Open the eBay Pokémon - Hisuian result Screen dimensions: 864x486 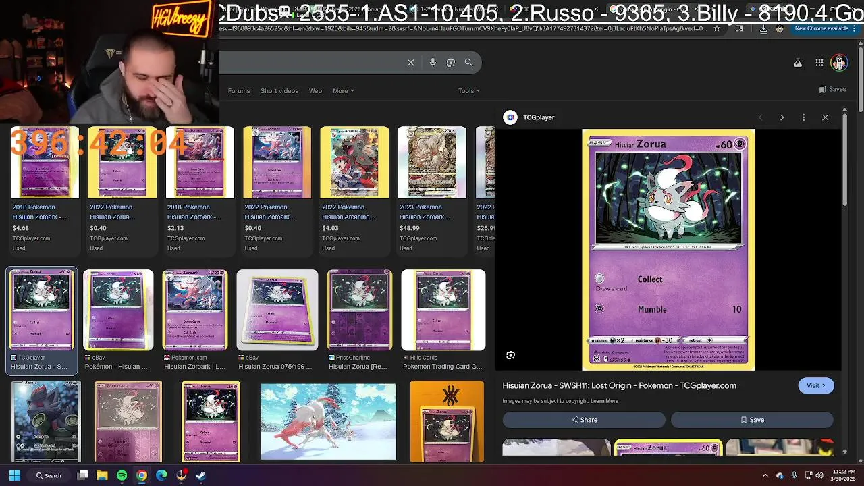tap(118, 320)
